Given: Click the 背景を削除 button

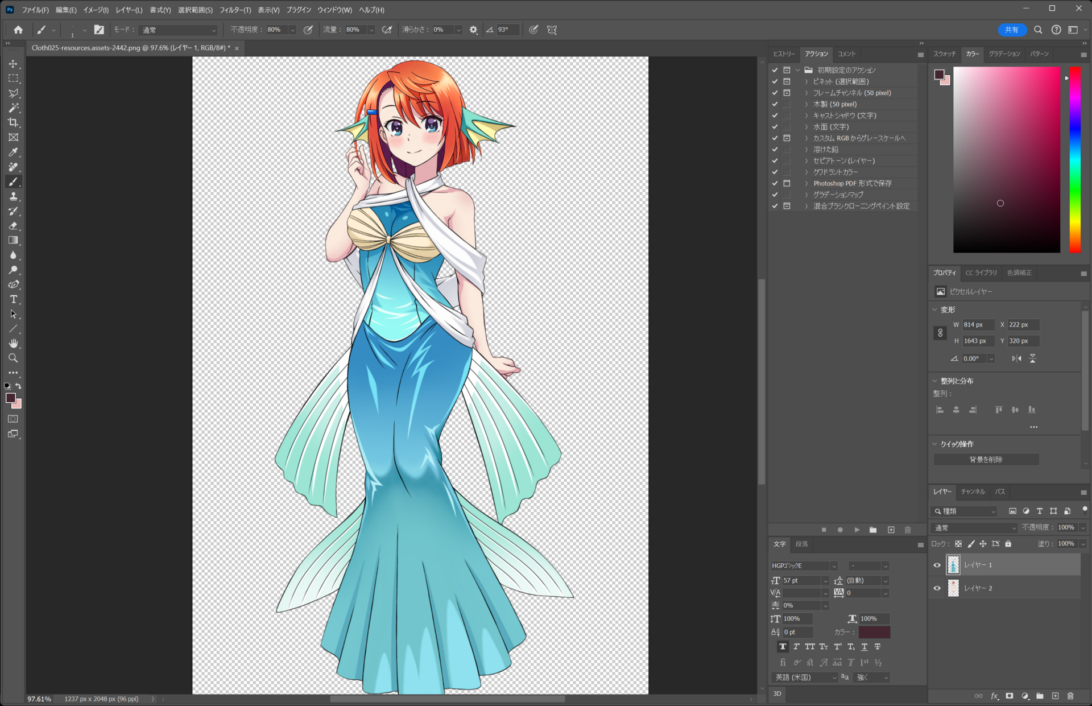Looking at the screenshot, I should click(986, 459).
